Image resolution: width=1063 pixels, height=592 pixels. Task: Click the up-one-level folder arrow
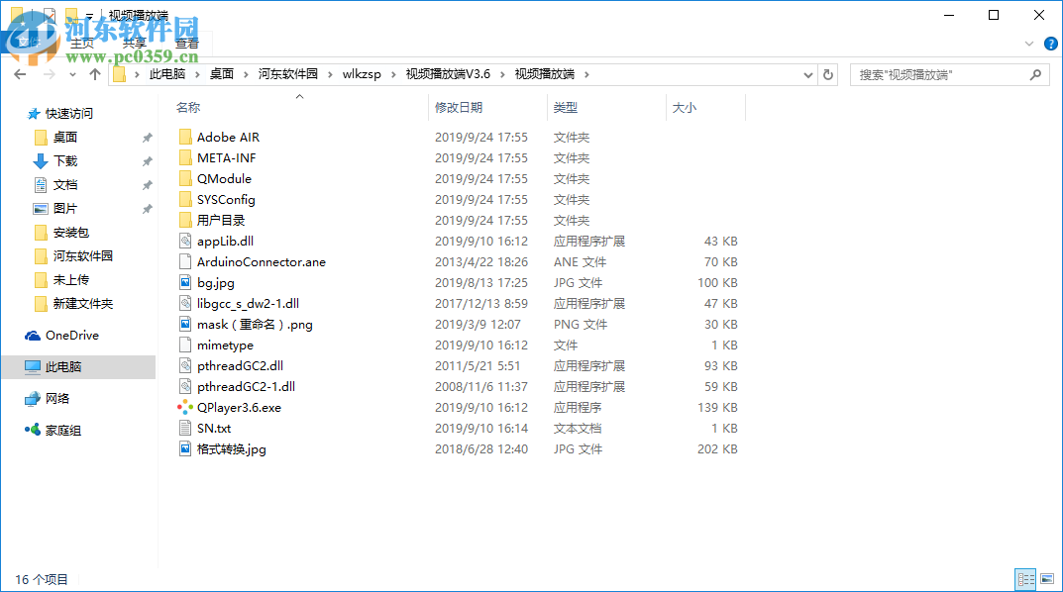pos(95,73)
